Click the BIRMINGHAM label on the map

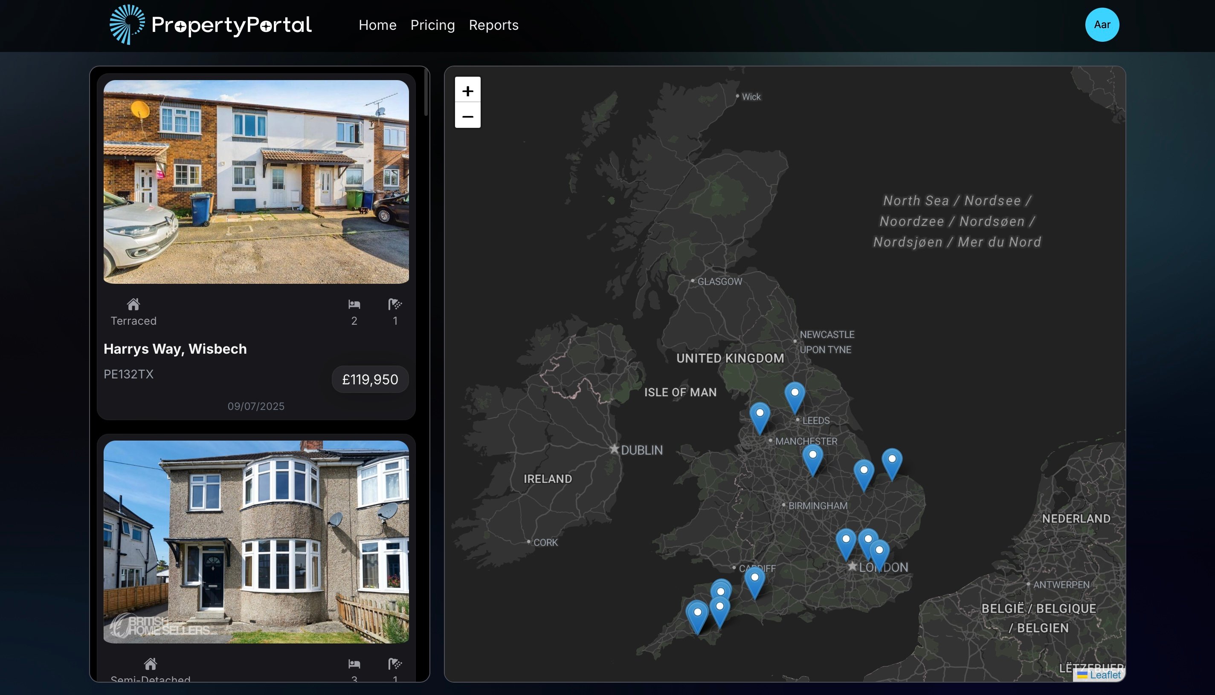(818, 505)
